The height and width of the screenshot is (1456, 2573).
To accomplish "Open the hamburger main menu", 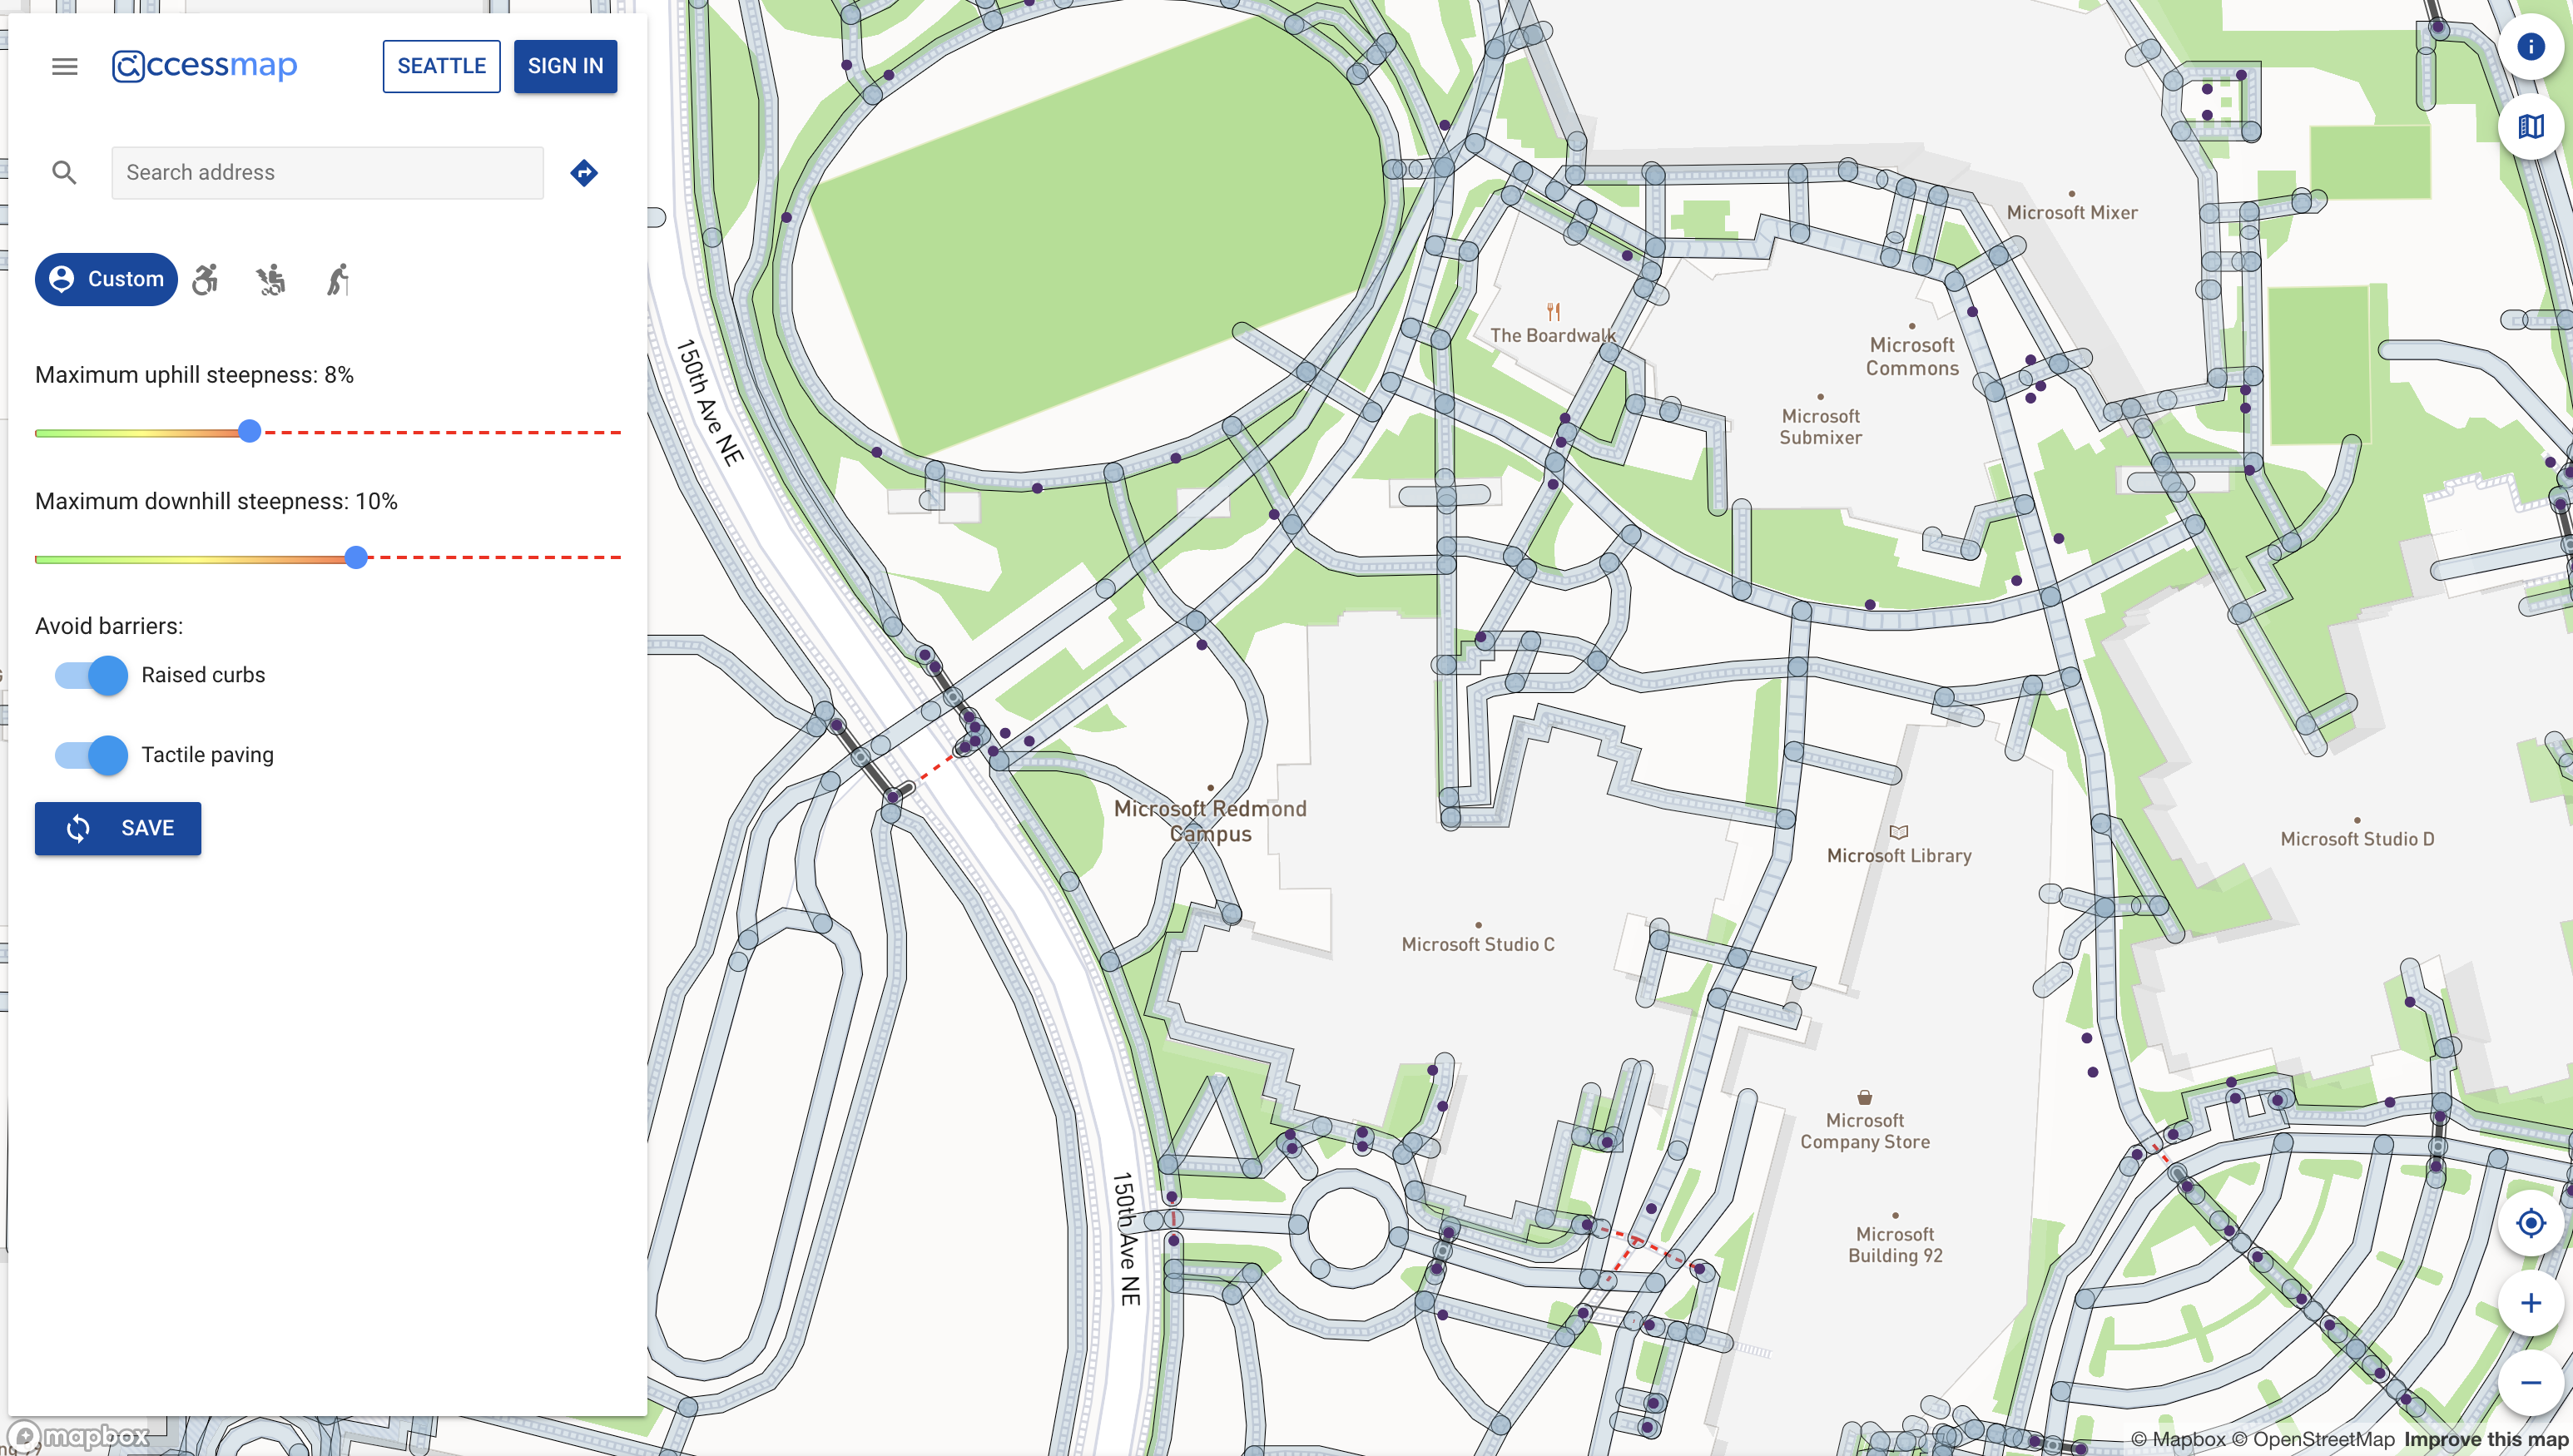I will (x=65, y=66).
